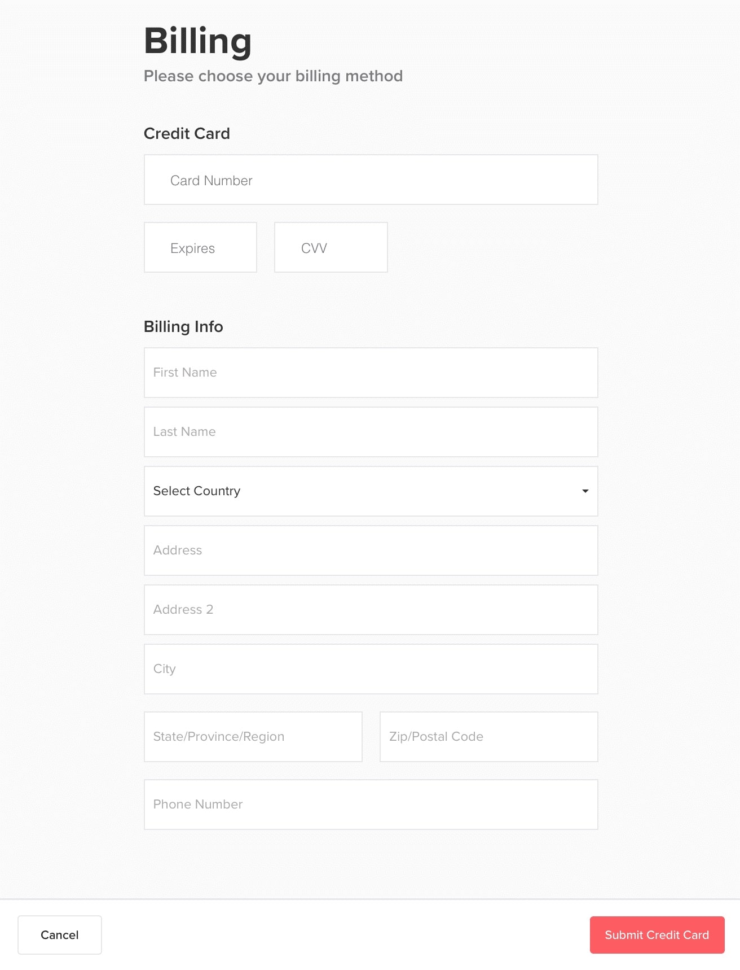Click the Billing page heading
Image resolution: width=740 pixels, height=970 pixels.
pos(197,42)
